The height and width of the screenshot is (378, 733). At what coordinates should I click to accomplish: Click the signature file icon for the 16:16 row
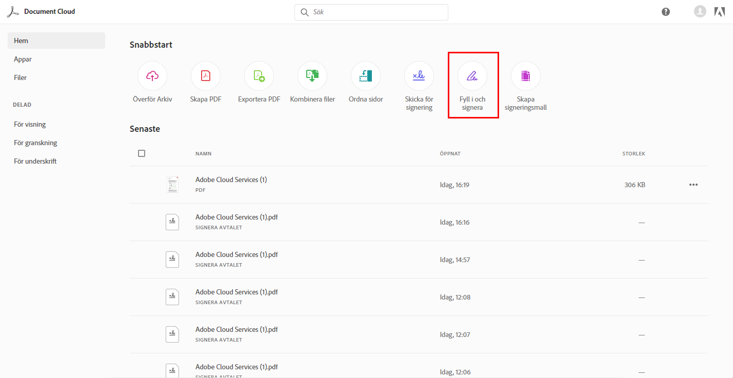click(172, 222)
